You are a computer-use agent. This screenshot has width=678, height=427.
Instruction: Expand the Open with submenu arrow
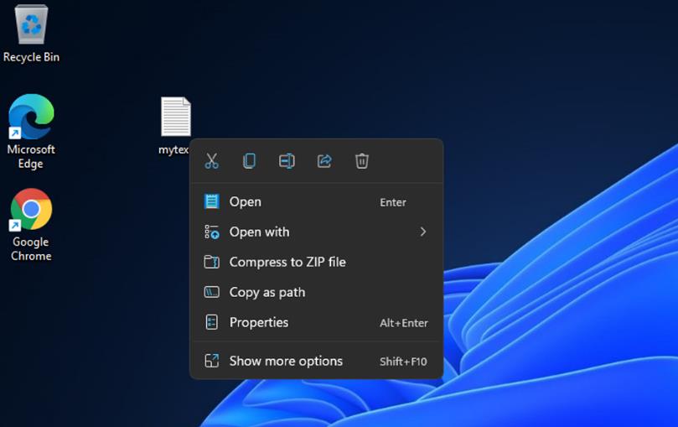point(423,232)
